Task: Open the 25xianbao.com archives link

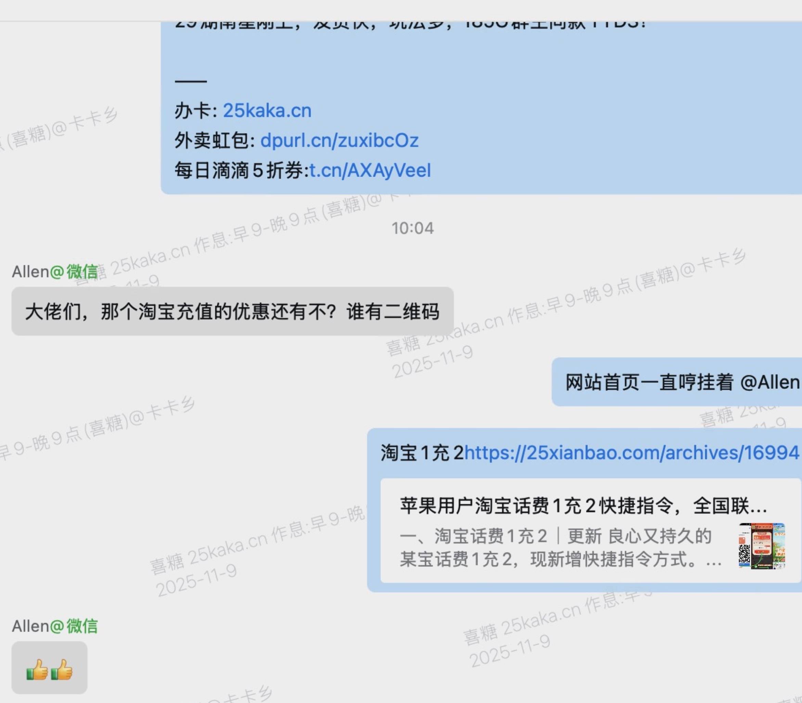Action: tap(631, 453)
